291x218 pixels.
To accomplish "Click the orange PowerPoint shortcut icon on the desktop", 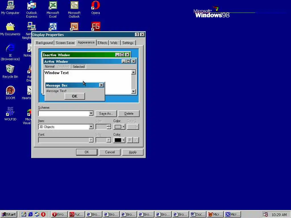I will point(74,26).
